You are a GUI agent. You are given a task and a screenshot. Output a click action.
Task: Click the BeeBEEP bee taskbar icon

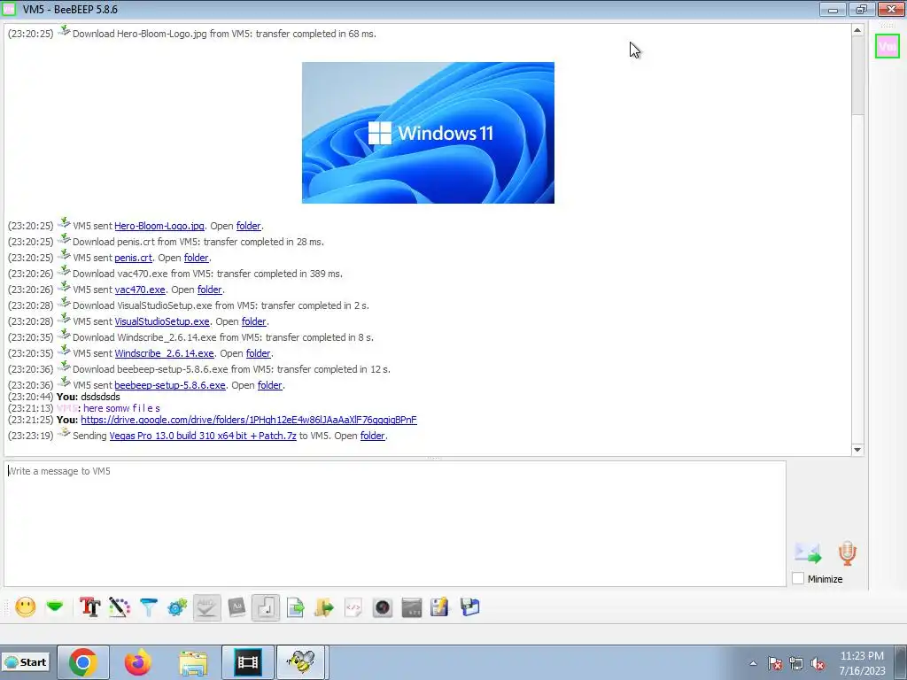[301, 662]
